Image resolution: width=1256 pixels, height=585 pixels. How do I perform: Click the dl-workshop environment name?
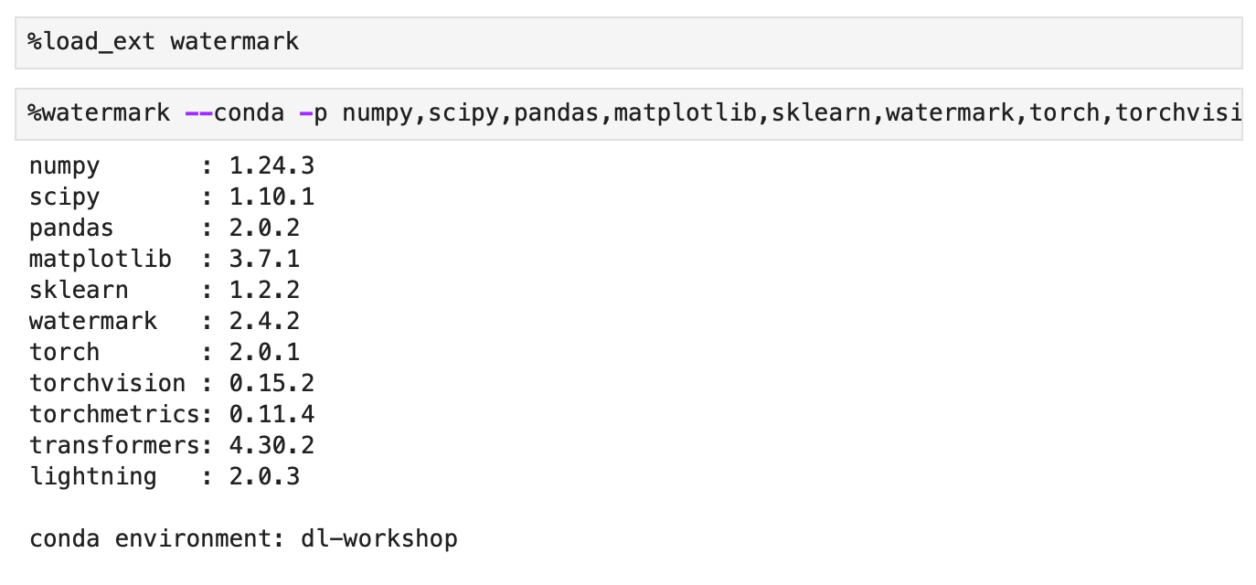click(x=378, y=539)
